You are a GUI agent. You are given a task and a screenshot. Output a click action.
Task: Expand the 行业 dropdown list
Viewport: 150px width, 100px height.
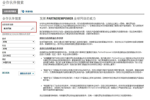[18, 49]
